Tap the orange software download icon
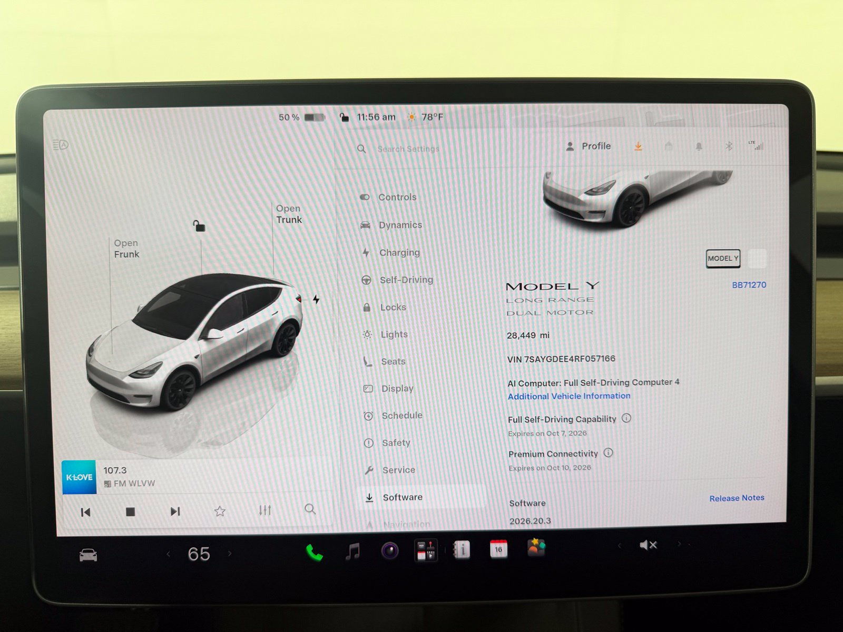Image resolution: width=843 pixels, height=632 pixels. pyautogui.click(x=638, y=146)
